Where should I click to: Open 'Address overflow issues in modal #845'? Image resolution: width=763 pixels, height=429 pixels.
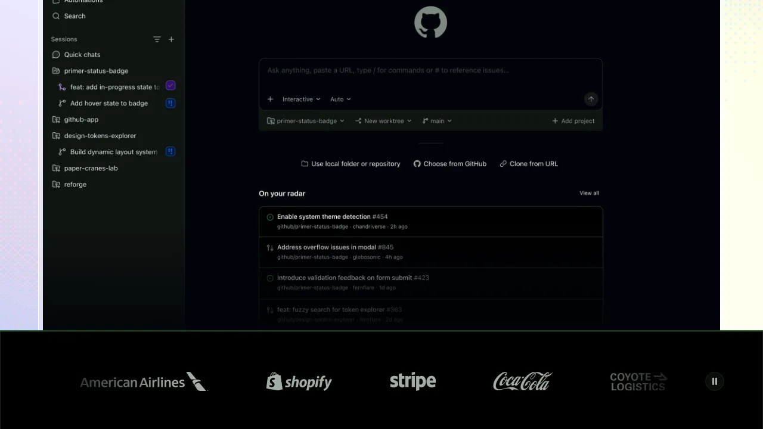(335, 247)
